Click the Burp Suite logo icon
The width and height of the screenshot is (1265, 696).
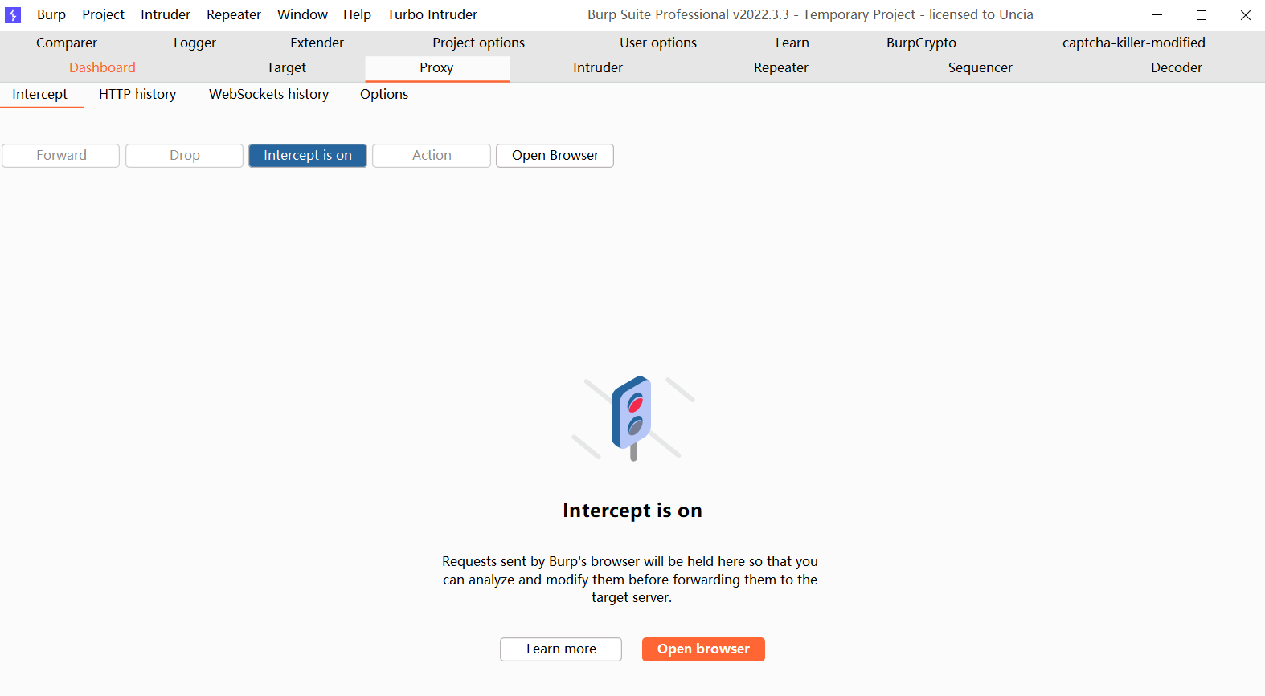click(13, 14)
